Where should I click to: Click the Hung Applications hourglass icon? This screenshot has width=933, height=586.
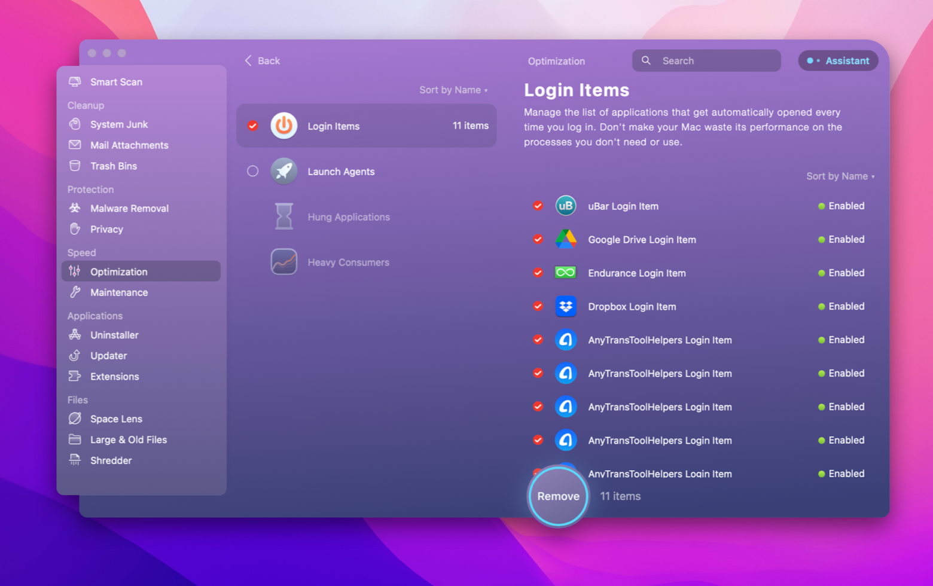(284, 216)
